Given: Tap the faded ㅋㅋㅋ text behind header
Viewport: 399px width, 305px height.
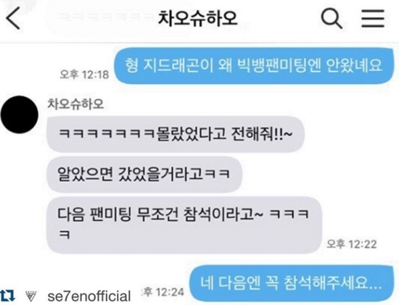Looking at the screenshot, I should click(107, 17).
